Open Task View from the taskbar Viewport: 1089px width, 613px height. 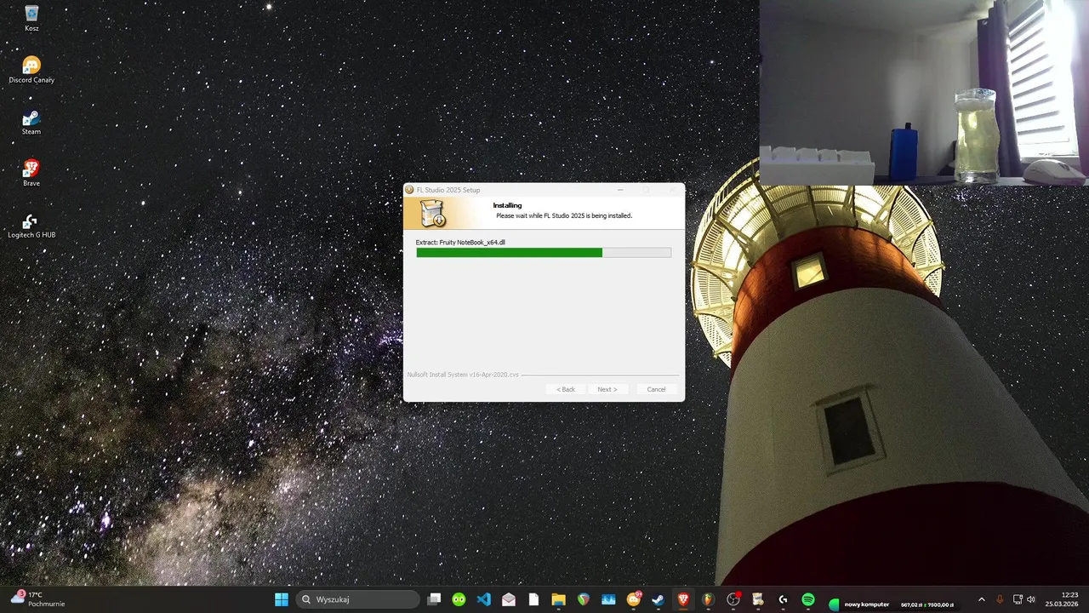coord(434,599)
